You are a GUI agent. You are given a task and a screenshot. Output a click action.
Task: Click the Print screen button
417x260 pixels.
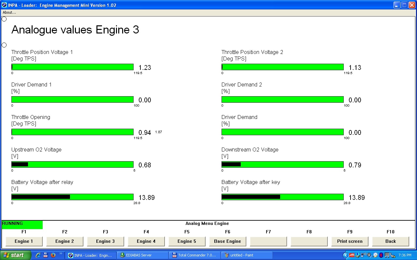(x=350, y=241)
